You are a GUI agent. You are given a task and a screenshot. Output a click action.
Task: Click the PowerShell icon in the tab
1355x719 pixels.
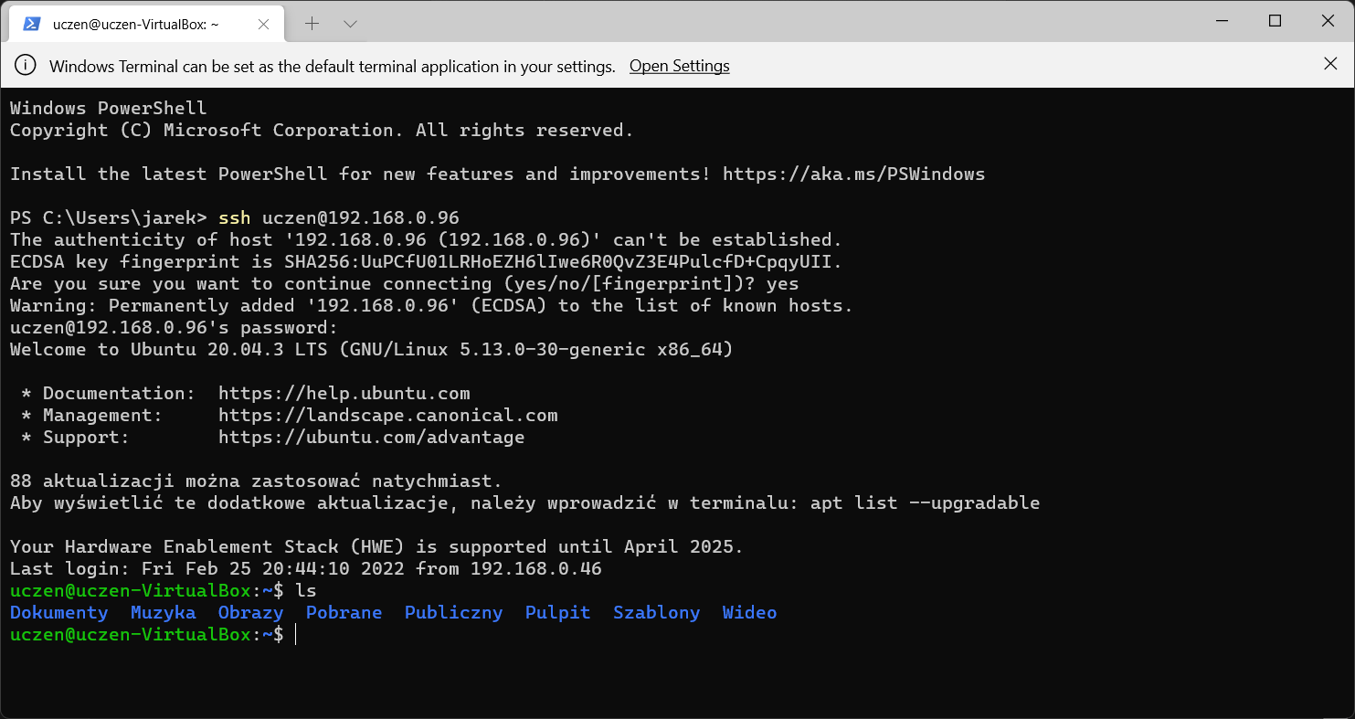(x=32, y=25)
